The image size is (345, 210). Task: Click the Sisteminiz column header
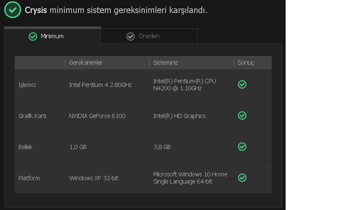pyautogui.click(x=166, y=63)
